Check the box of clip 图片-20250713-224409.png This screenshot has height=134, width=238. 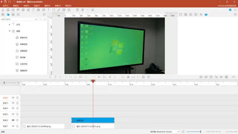pos(24,126)
